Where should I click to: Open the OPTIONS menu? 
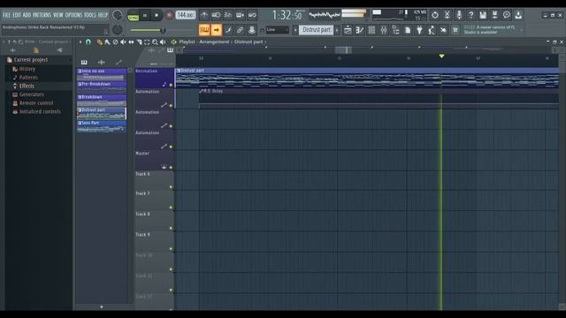(73, 15)
